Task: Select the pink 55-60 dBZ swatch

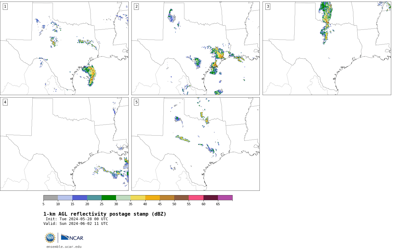Action: click(196, 198)
